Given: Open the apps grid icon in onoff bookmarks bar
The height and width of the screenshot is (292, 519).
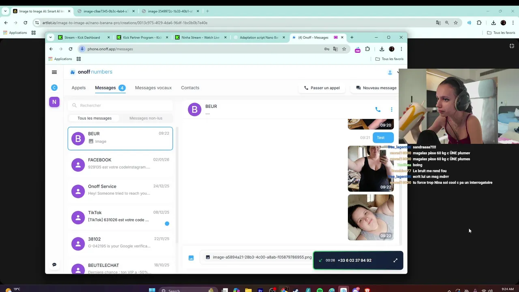Looking at the screenshot, I should (79, 59).
